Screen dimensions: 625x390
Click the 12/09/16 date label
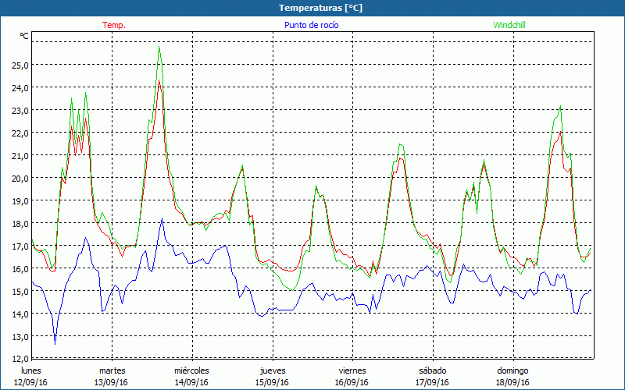[x=31, y=382]
